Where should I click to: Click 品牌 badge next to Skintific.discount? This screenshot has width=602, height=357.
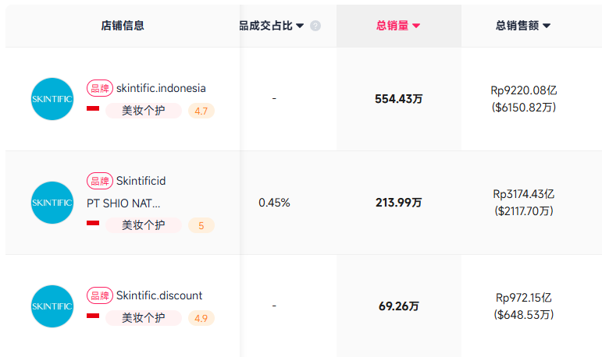[100, 295]
